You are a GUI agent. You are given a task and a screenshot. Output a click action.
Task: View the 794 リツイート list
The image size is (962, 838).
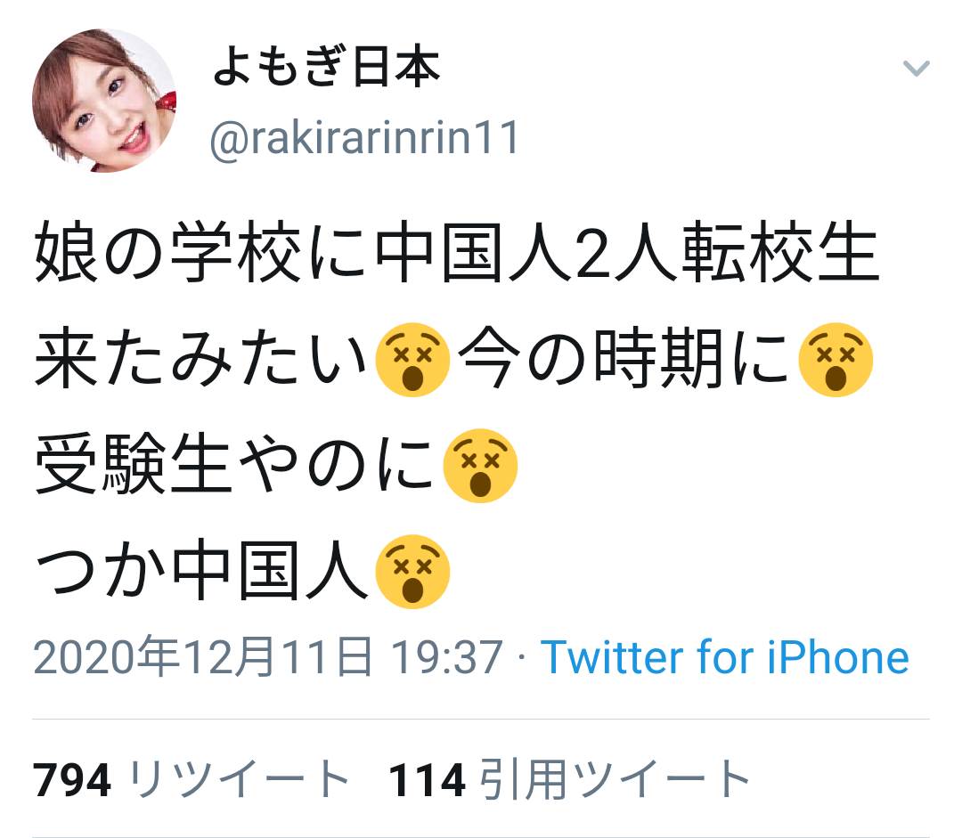192,780
